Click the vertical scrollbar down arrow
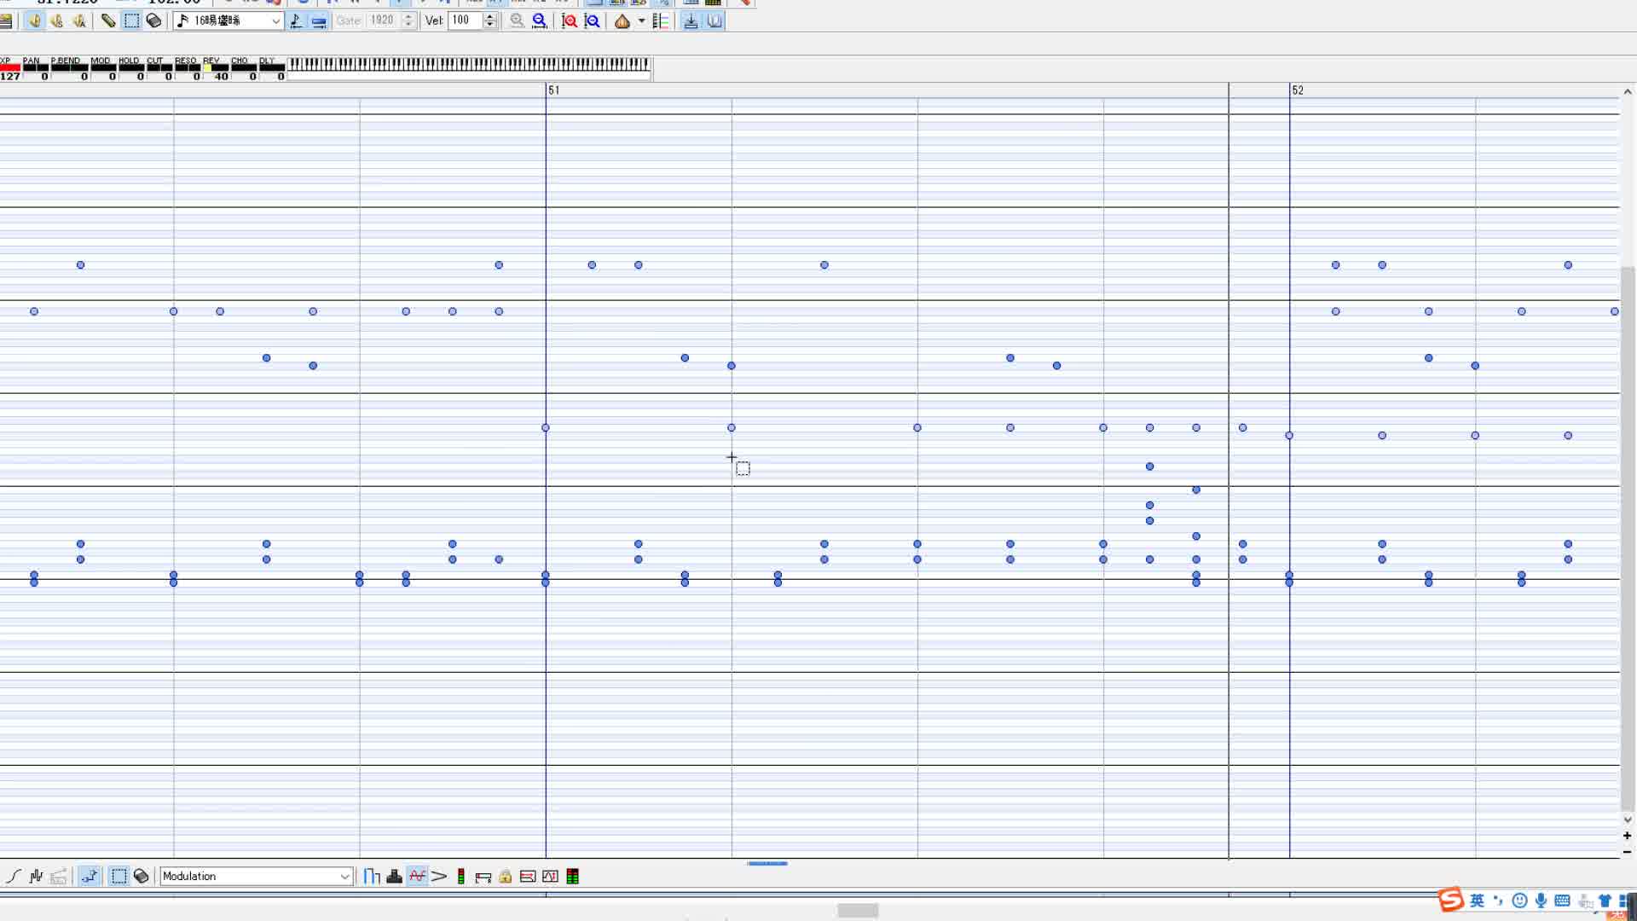 1627,820
